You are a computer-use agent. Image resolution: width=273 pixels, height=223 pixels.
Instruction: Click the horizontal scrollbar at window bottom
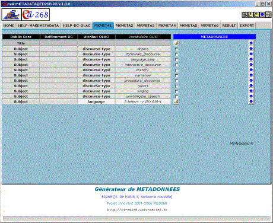pos(136,218)
